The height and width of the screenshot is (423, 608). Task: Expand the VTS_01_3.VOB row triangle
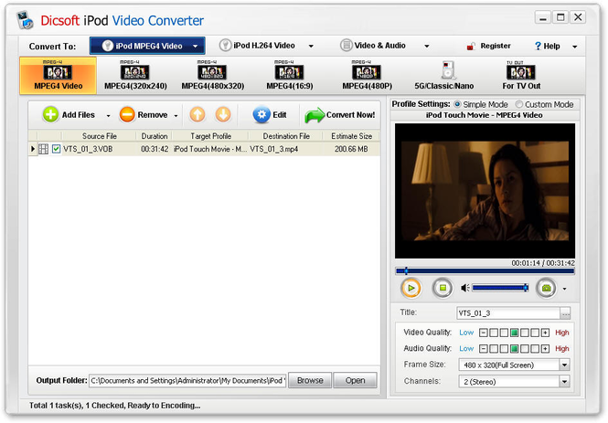[x=33, y=149]
